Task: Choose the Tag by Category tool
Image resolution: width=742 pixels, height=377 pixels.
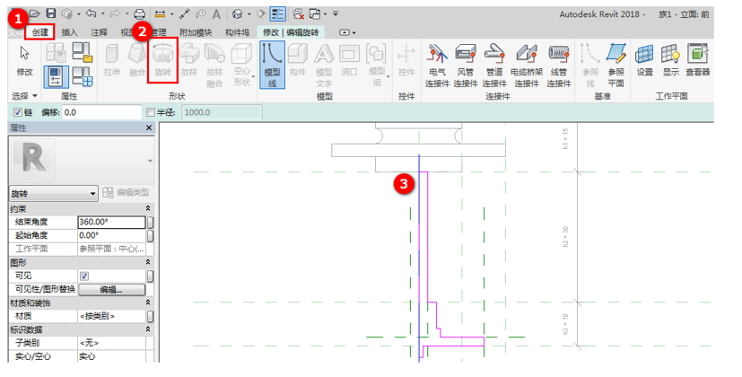Action: tap(201, 14)
